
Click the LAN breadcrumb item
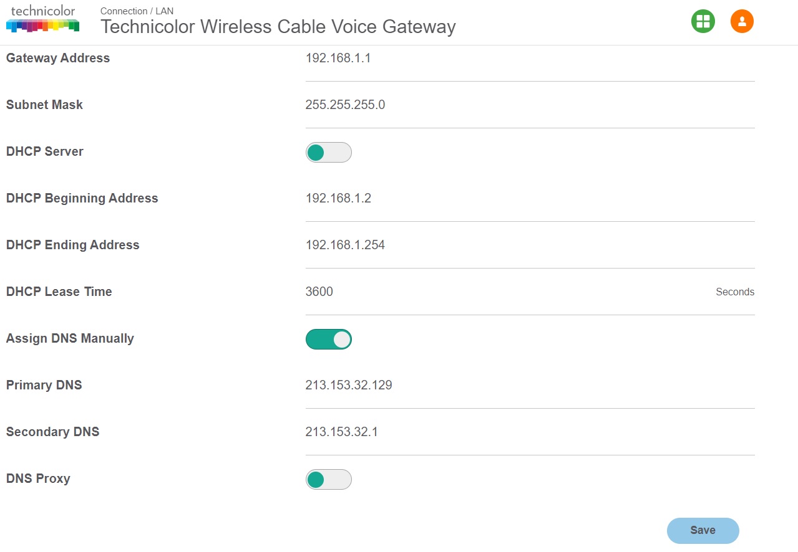point(165,11)
